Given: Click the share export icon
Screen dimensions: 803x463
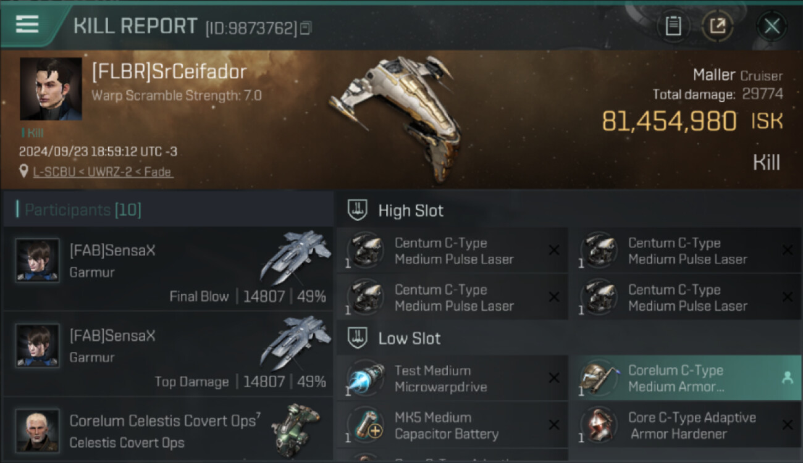Looking at the screenshot, I should [x=718, y=26].
